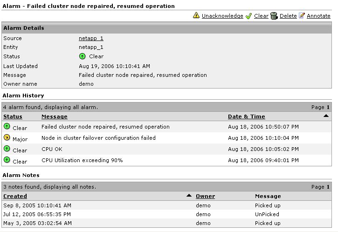Sort alarm notes by Created column
338x232 pixels.
15,196
